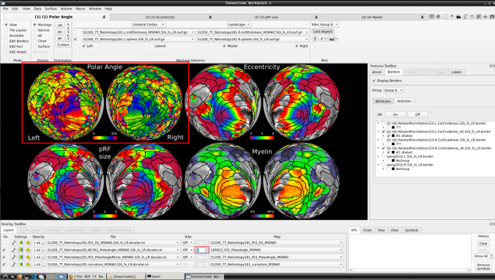This screenshot has width=495, height=280.
Task: Open the Landscape layout dropdown
Action: click(239, 24)
